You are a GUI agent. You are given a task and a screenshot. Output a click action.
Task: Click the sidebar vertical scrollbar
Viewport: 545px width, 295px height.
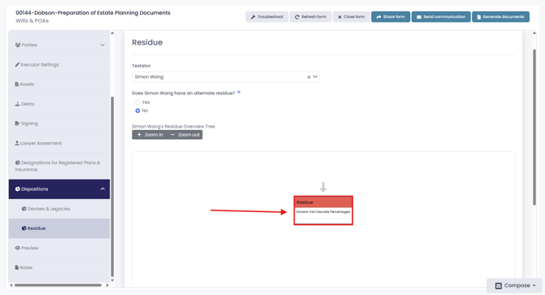tap(112, 187)
